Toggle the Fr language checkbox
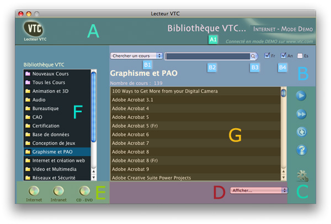Image resolution: width=331 pixels, height=224 pixels. pos(267,56)
